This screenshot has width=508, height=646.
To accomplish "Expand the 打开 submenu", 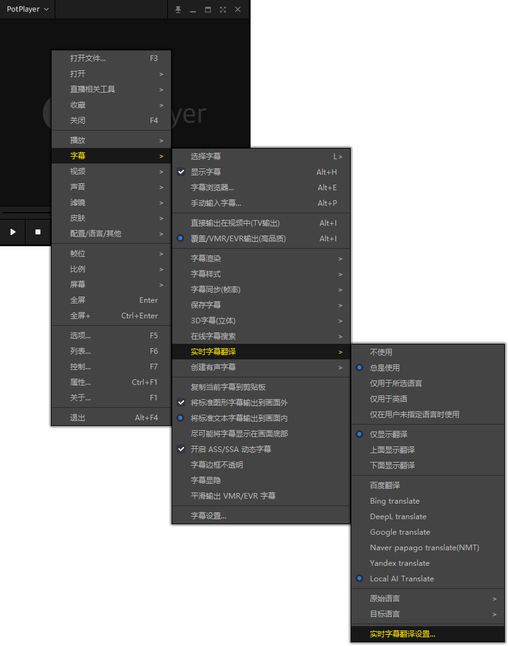I will [x=111, y=74].
